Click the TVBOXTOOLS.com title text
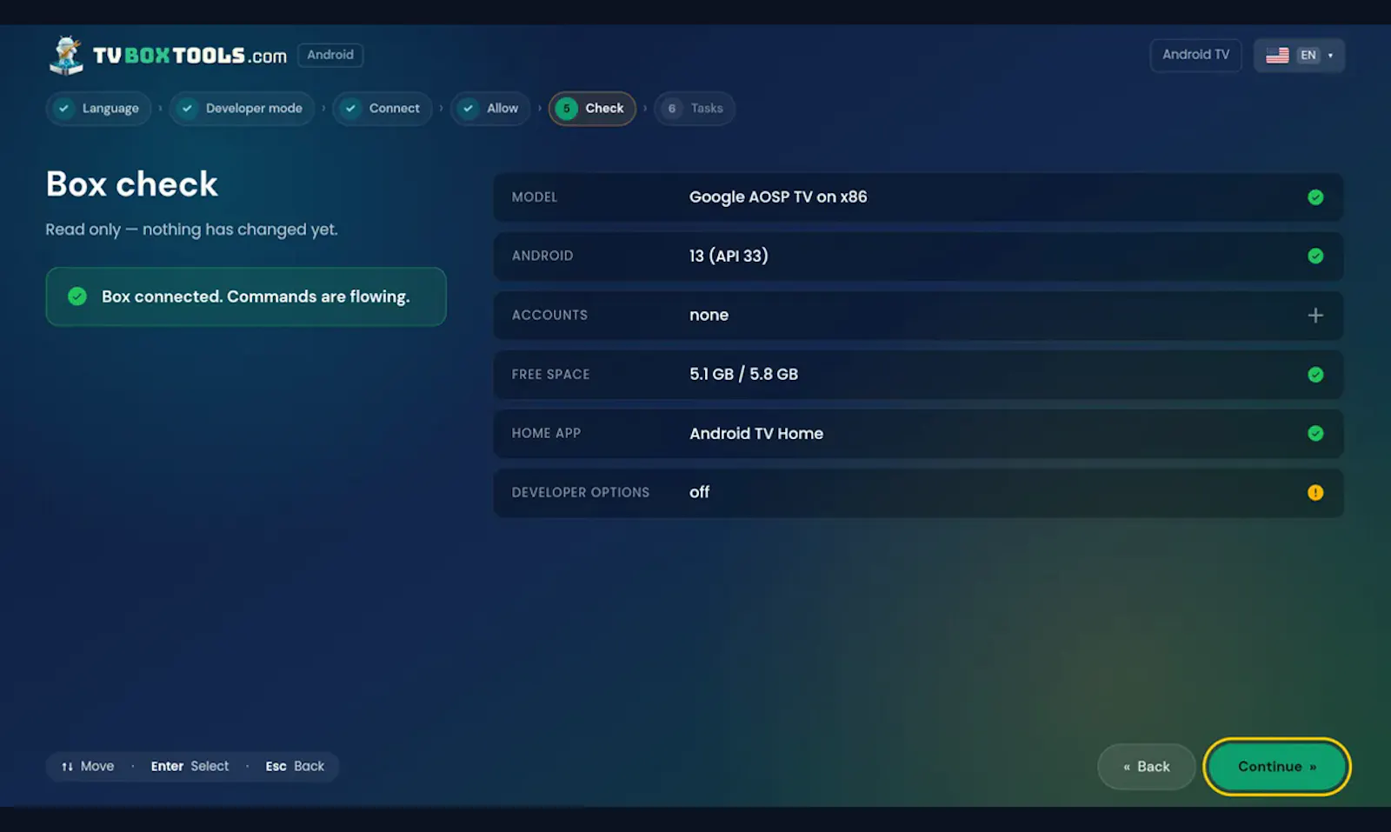The height and width of the screenshot is (832, 1391). point(190,56)
